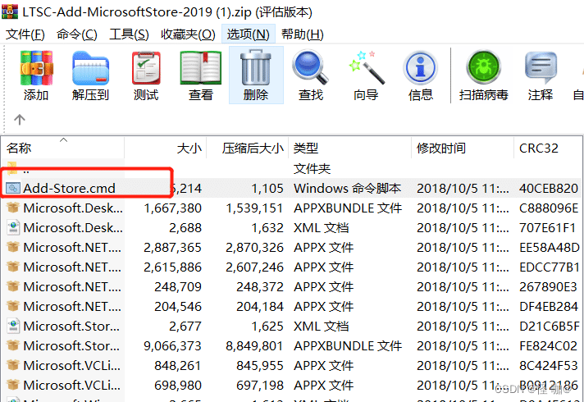Select the Add-Store.cmd file name
This screenshot has width=584, height=402.
tap(69, 188)
